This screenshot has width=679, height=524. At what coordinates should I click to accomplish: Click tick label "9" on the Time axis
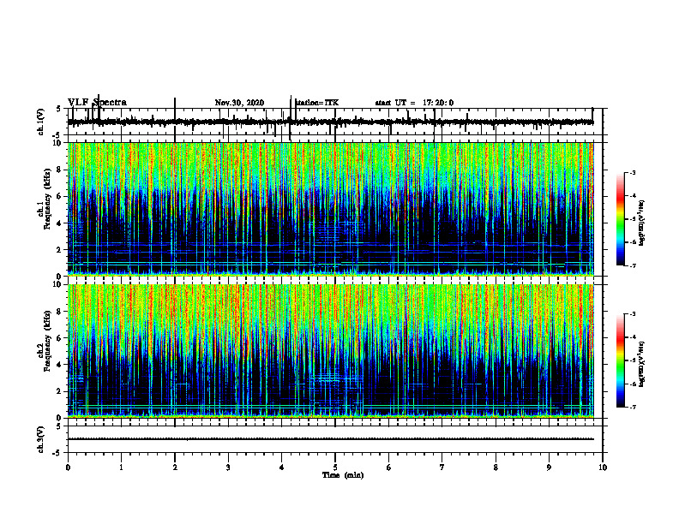549,467
